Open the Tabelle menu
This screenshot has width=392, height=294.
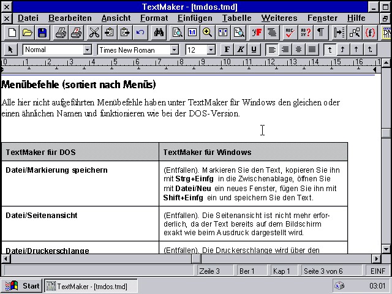coord(237,18)
